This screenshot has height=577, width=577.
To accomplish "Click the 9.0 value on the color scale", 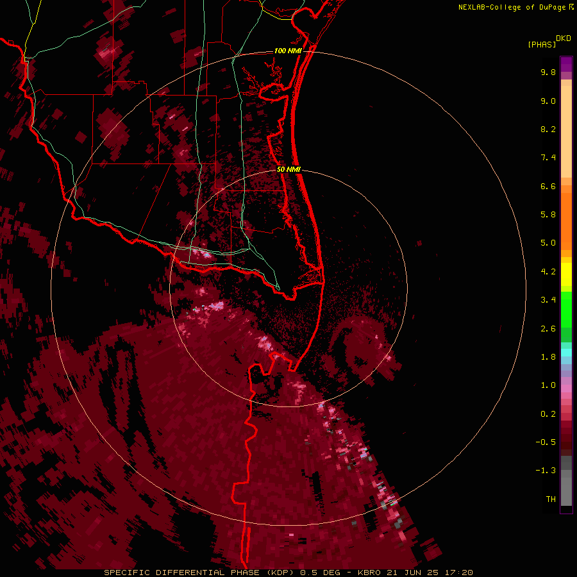I will point(548,101).
